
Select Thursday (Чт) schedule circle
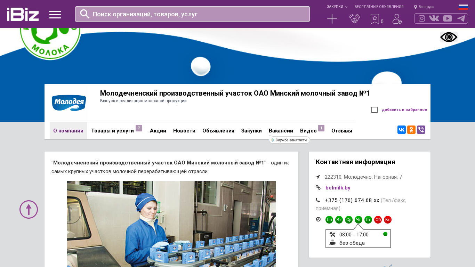pyautogui.click(x=359, y=220)
